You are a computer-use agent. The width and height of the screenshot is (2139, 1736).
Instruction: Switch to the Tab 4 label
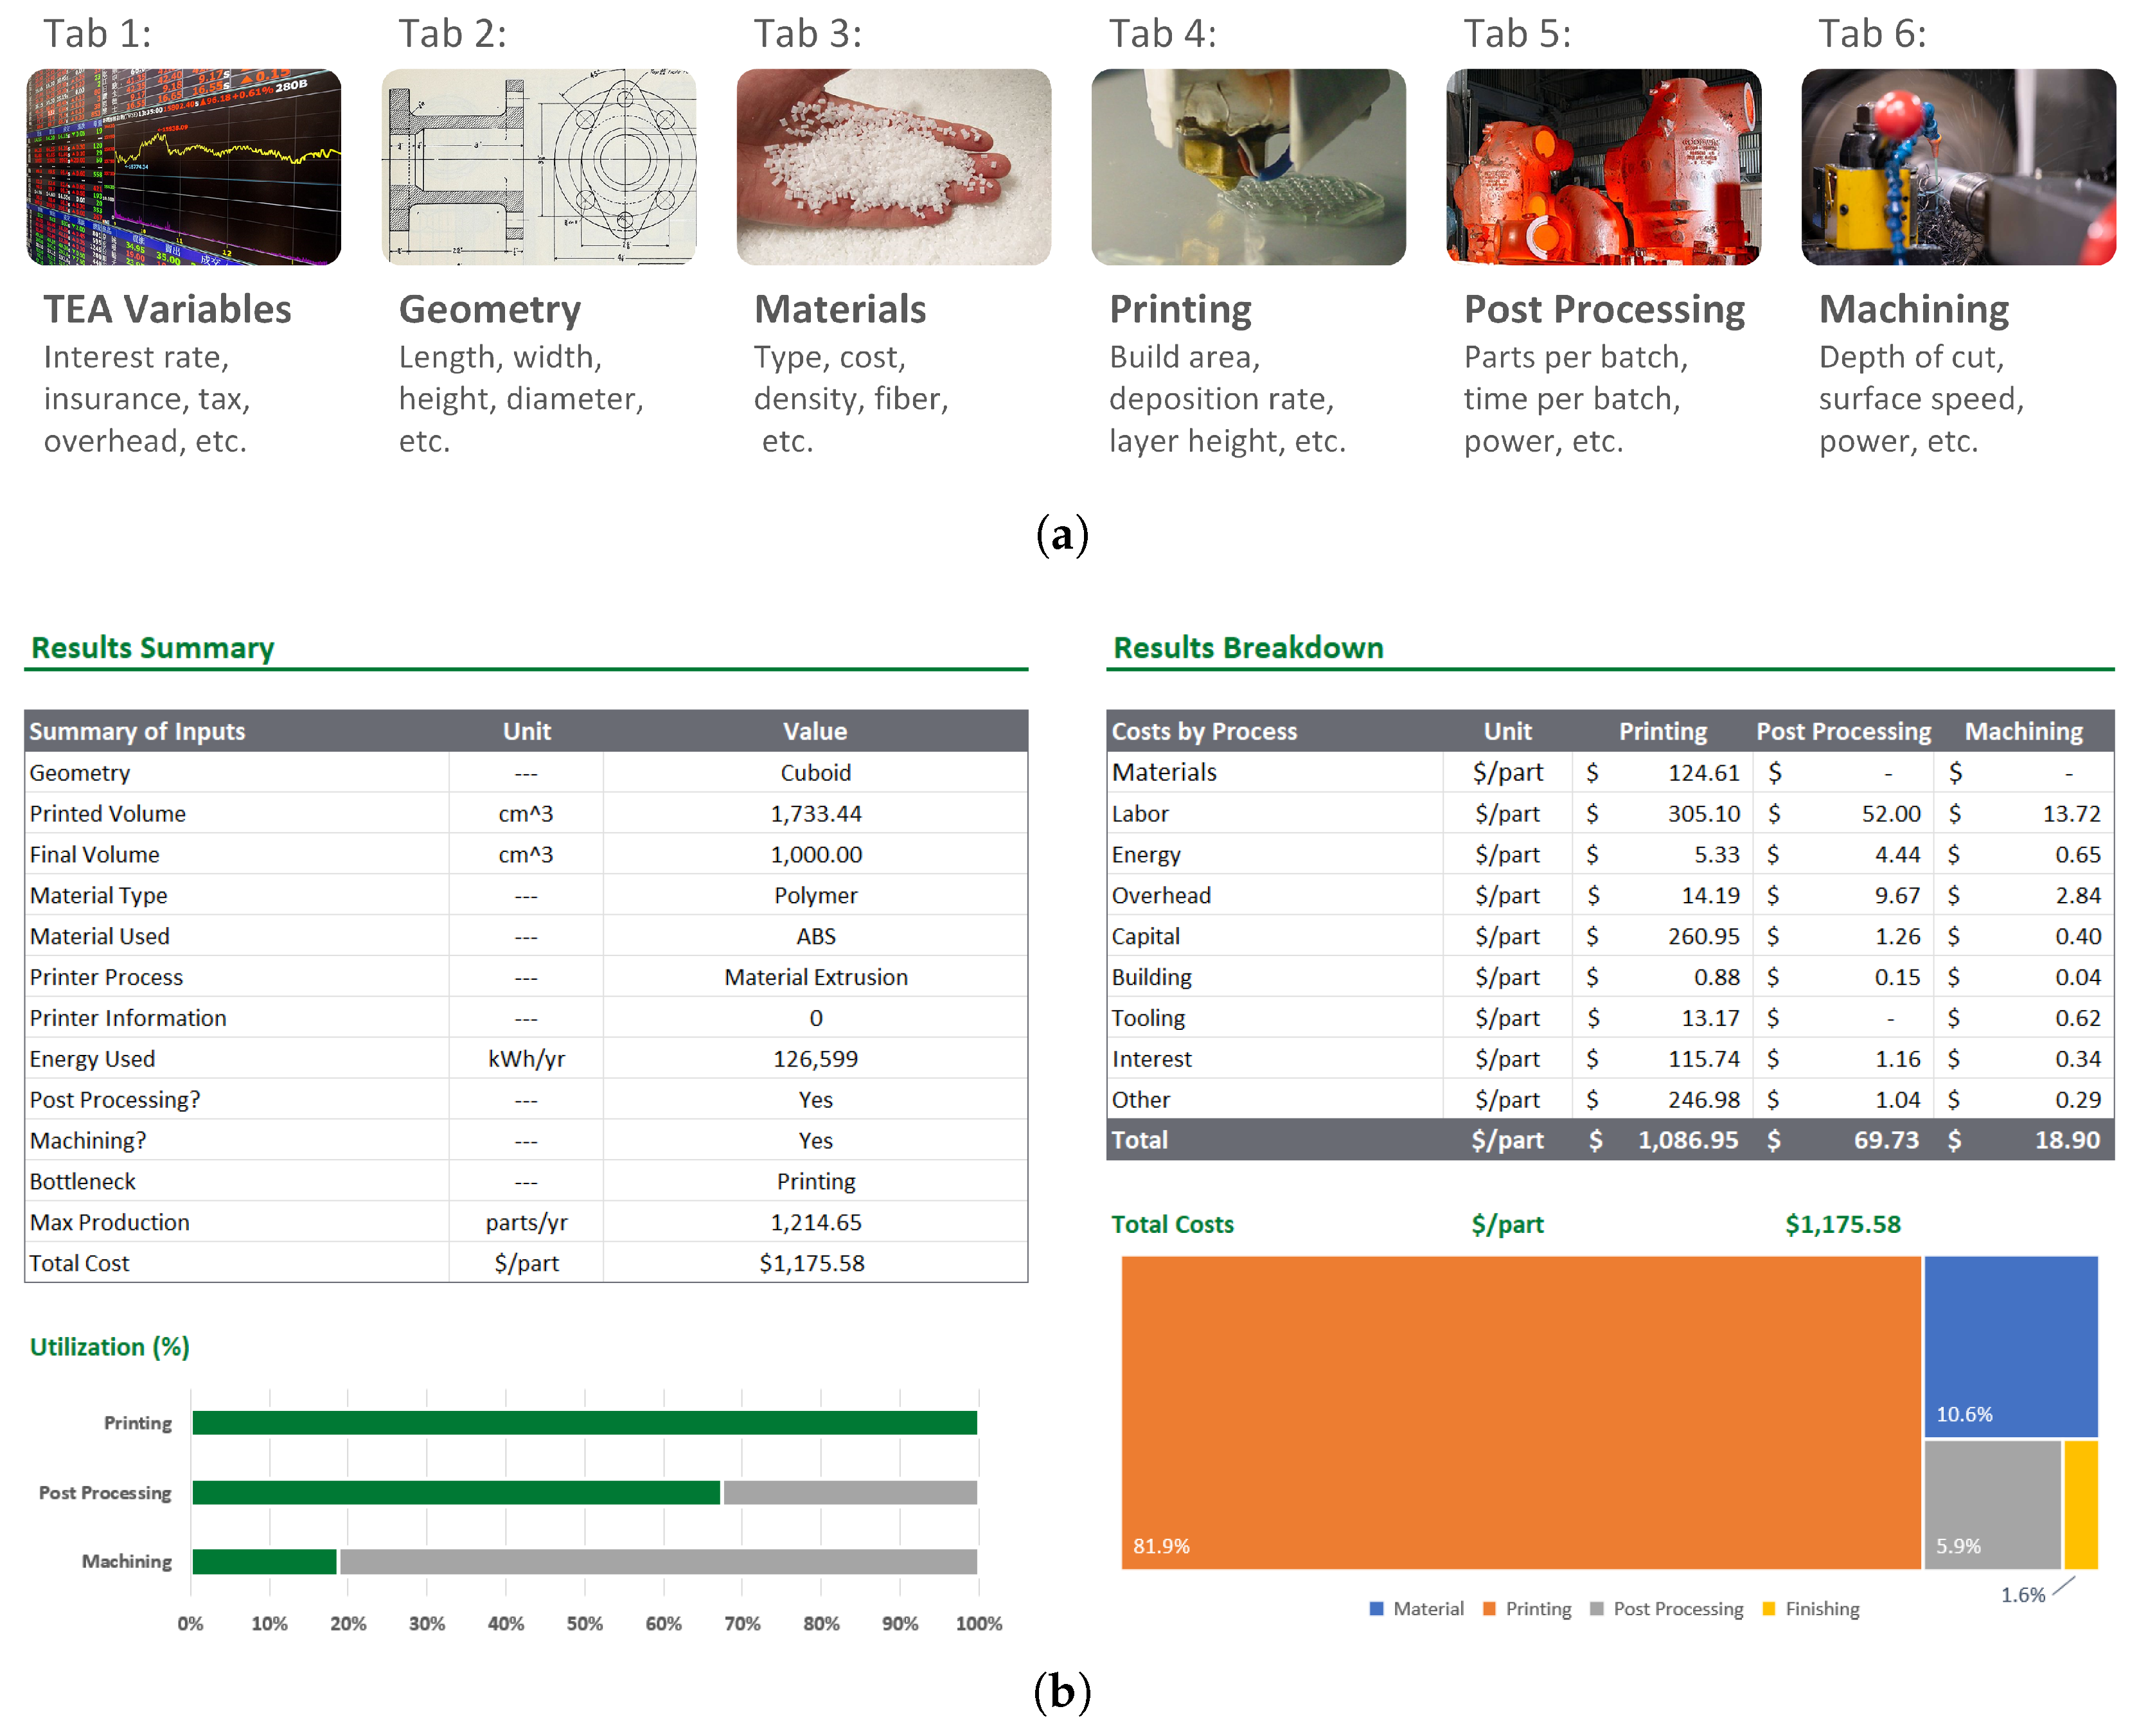tap(1162, 34)
